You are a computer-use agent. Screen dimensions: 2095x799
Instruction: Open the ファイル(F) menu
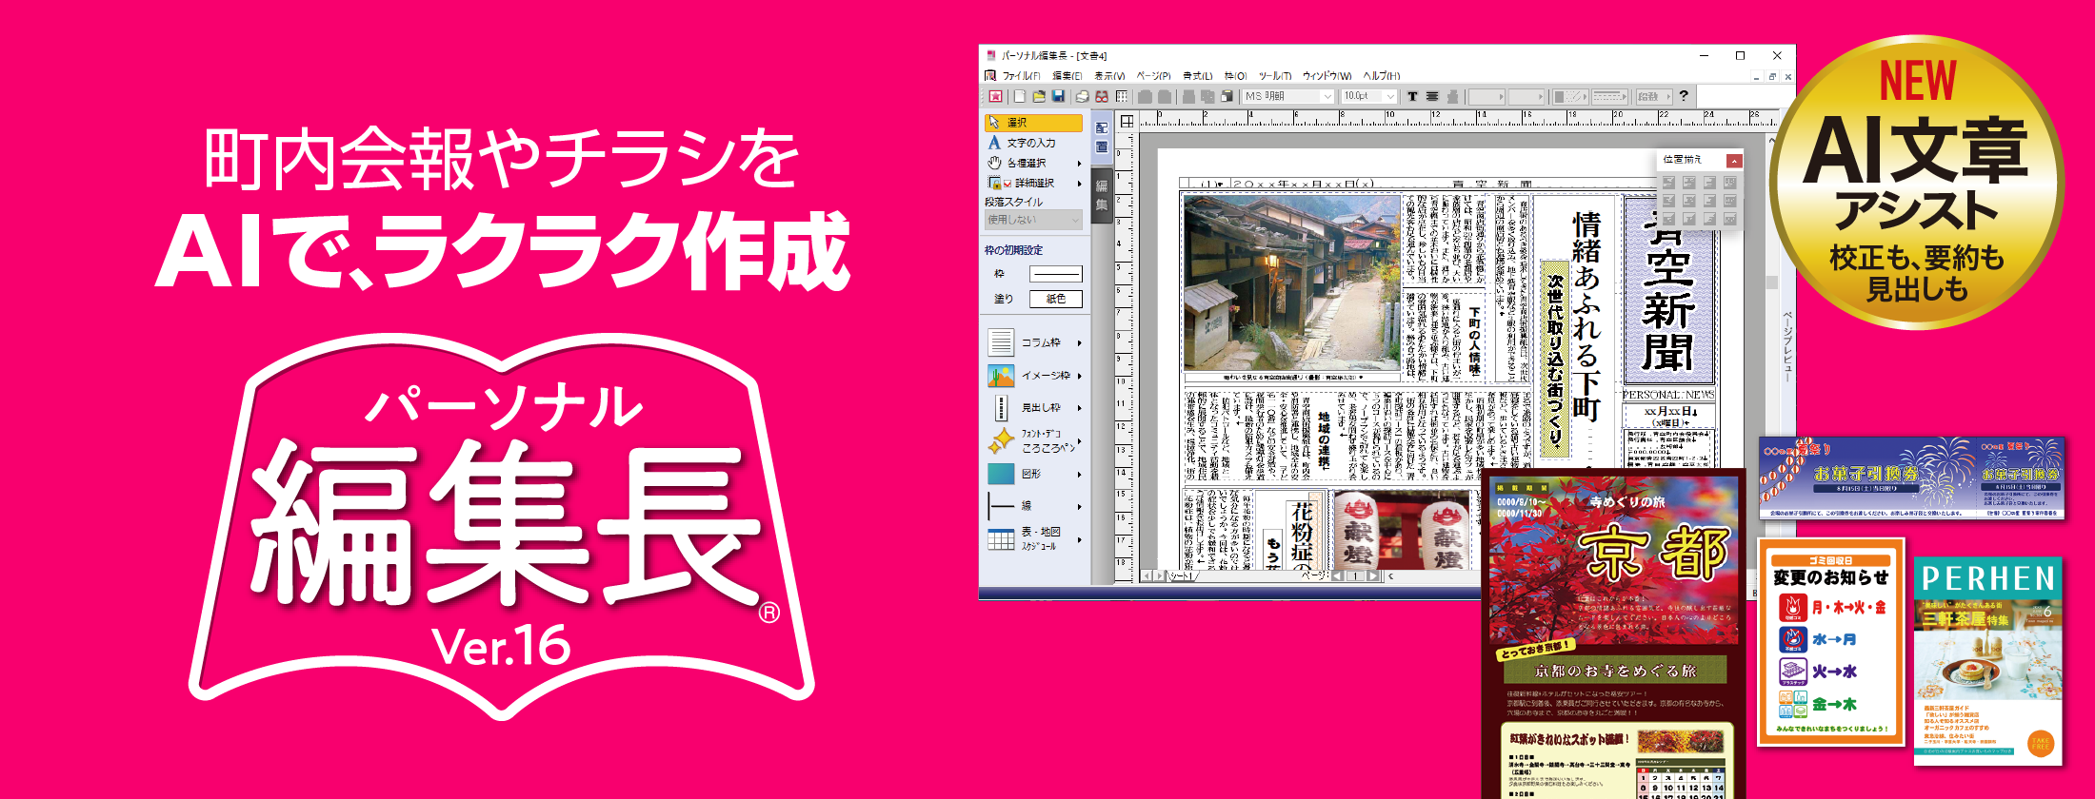(x=1020, y=76)
